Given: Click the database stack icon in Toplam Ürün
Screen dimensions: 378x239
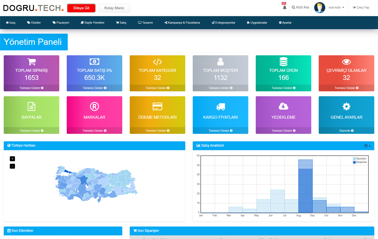Looking at the screenshot, I should pos(283,62).
